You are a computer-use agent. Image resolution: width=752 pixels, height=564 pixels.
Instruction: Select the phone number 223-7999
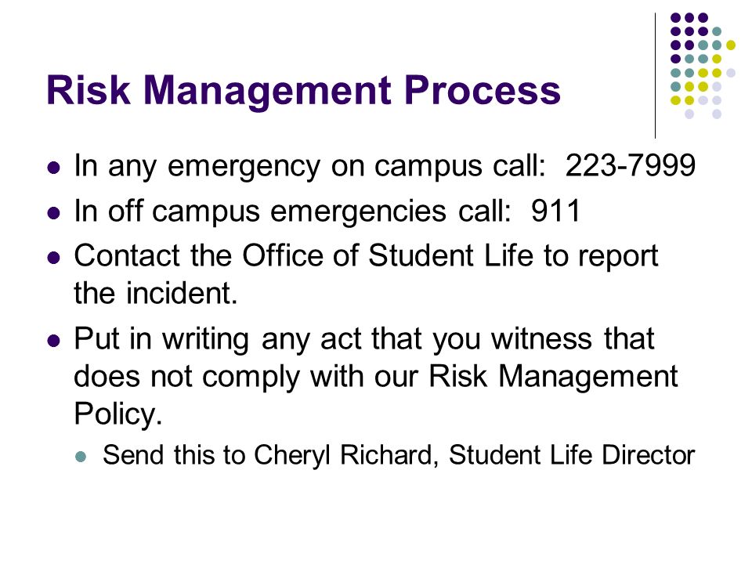point(630,165)
